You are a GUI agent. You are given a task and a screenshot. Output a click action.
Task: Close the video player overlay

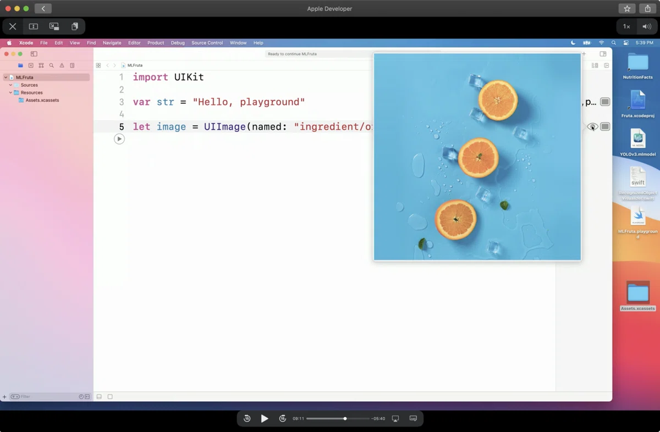[x=13, y=26]
